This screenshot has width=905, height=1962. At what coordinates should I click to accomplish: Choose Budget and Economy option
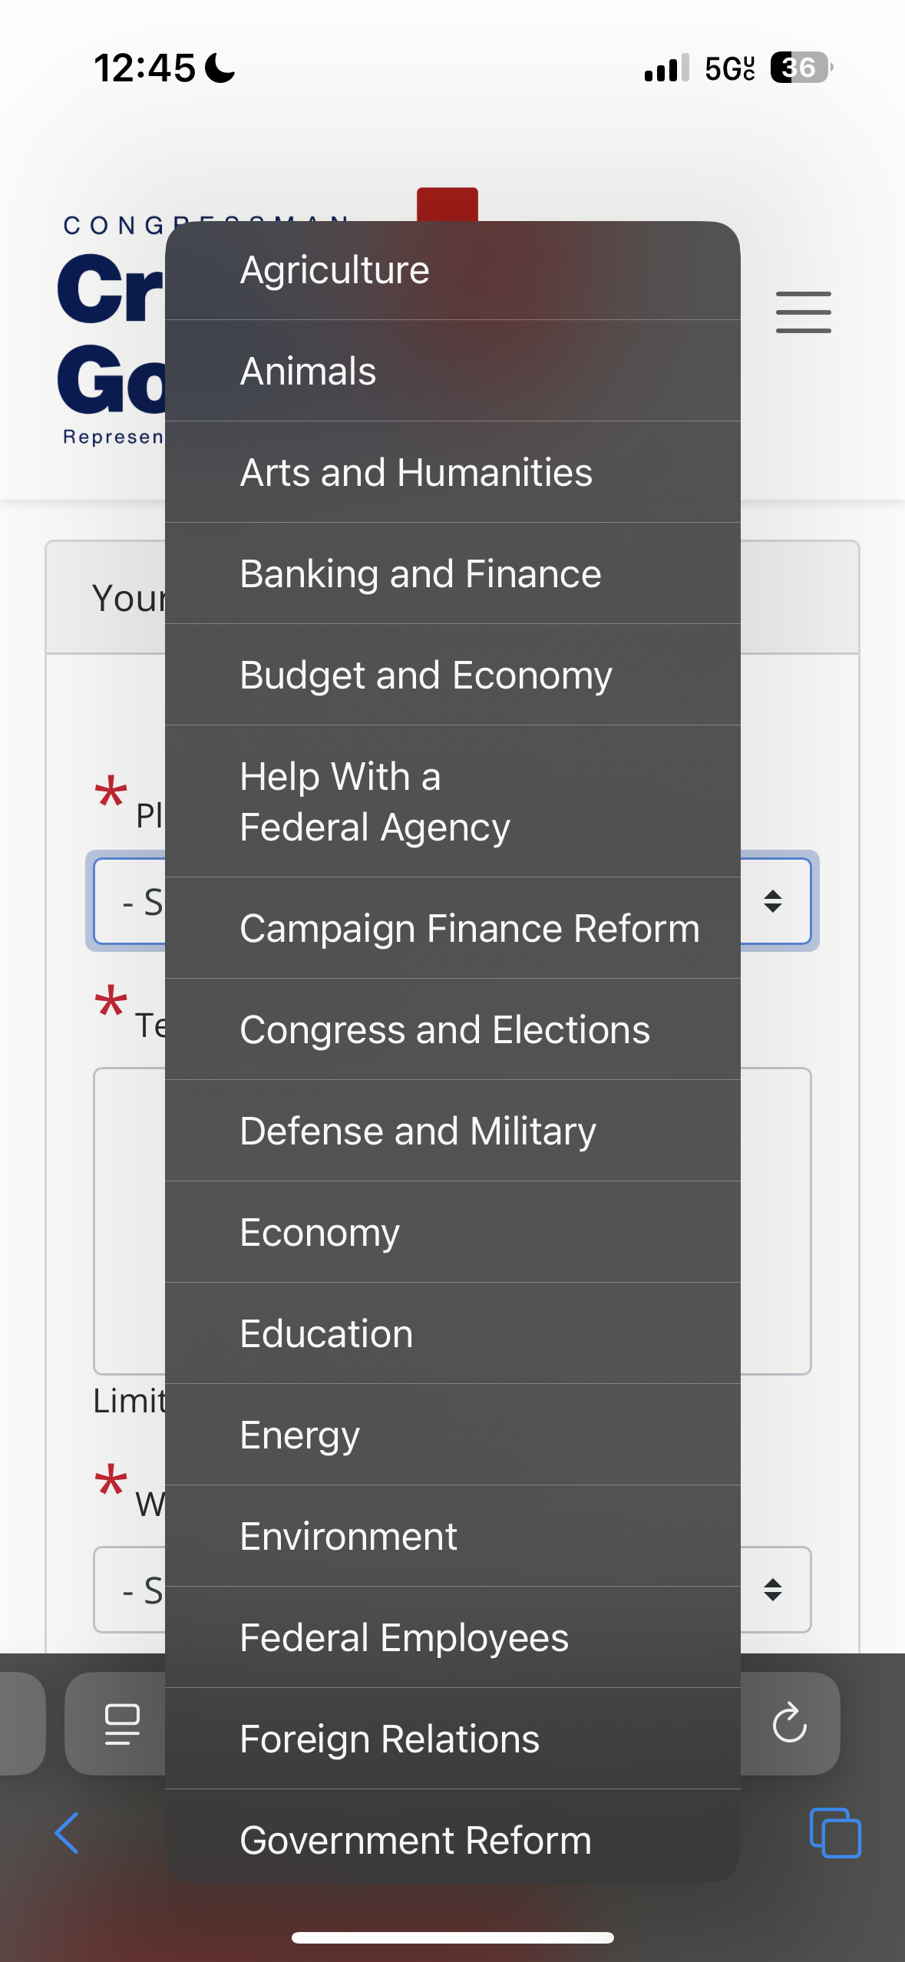click(x=453, y=675)
